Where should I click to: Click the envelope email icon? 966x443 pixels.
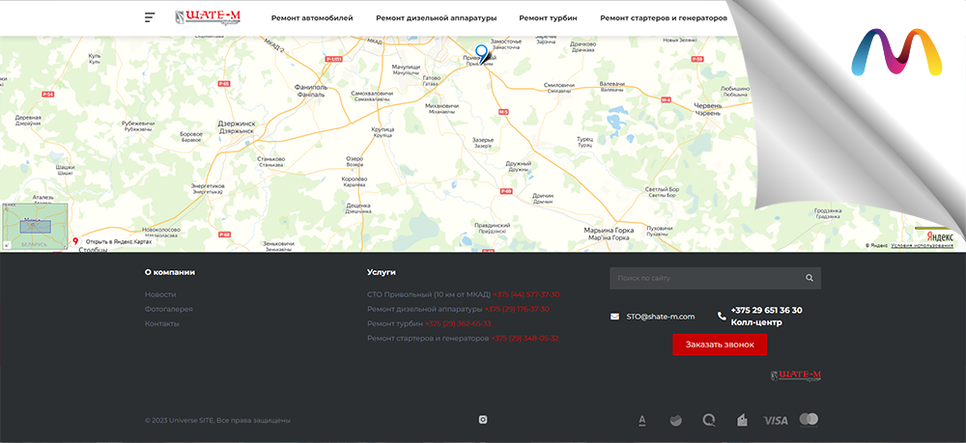coord(614,317)
